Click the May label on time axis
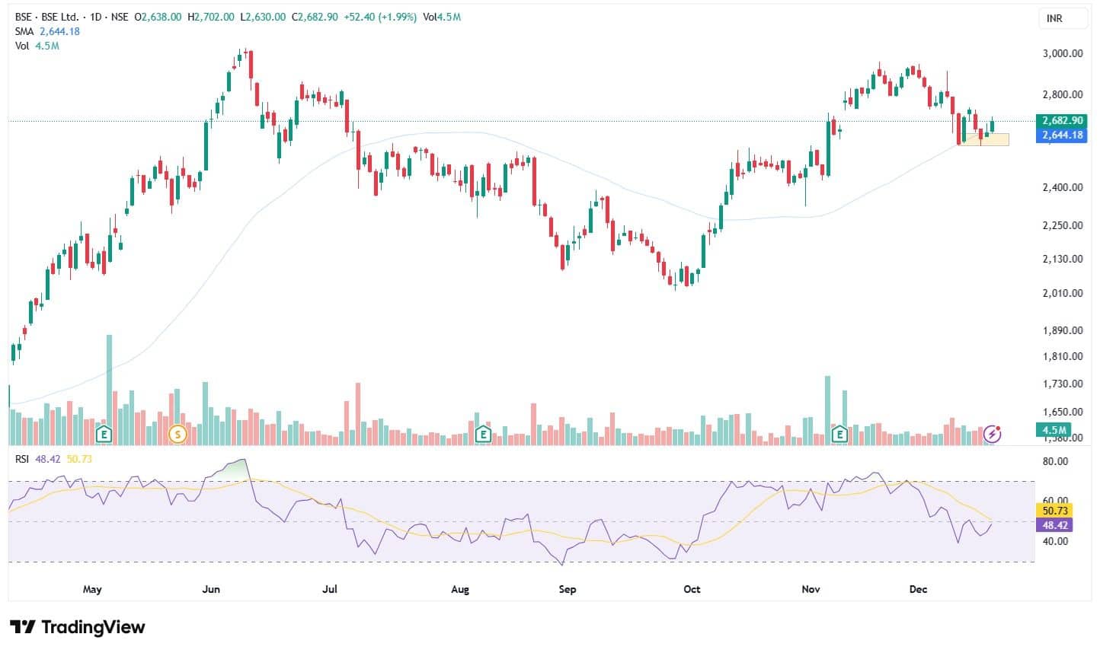This screenshot has width=1100, height=653. click(x=92, y=589)
